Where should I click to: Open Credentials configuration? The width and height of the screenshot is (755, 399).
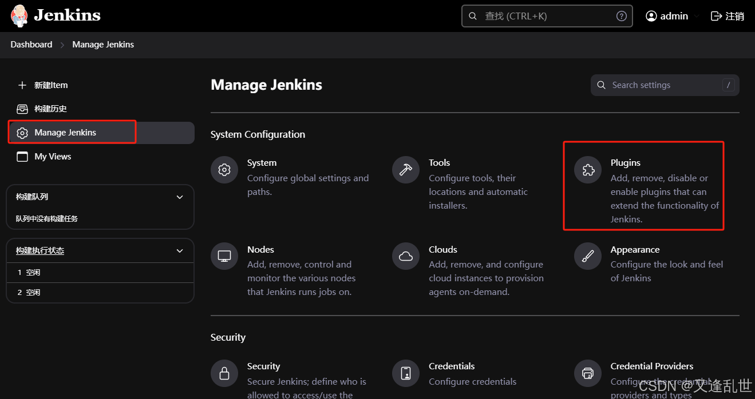pyautogui.click(x=477, y=374)
